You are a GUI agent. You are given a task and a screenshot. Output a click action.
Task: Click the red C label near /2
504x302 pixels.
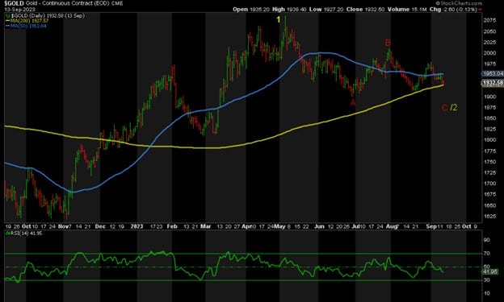pyautogui.click(x=444, y=108)
